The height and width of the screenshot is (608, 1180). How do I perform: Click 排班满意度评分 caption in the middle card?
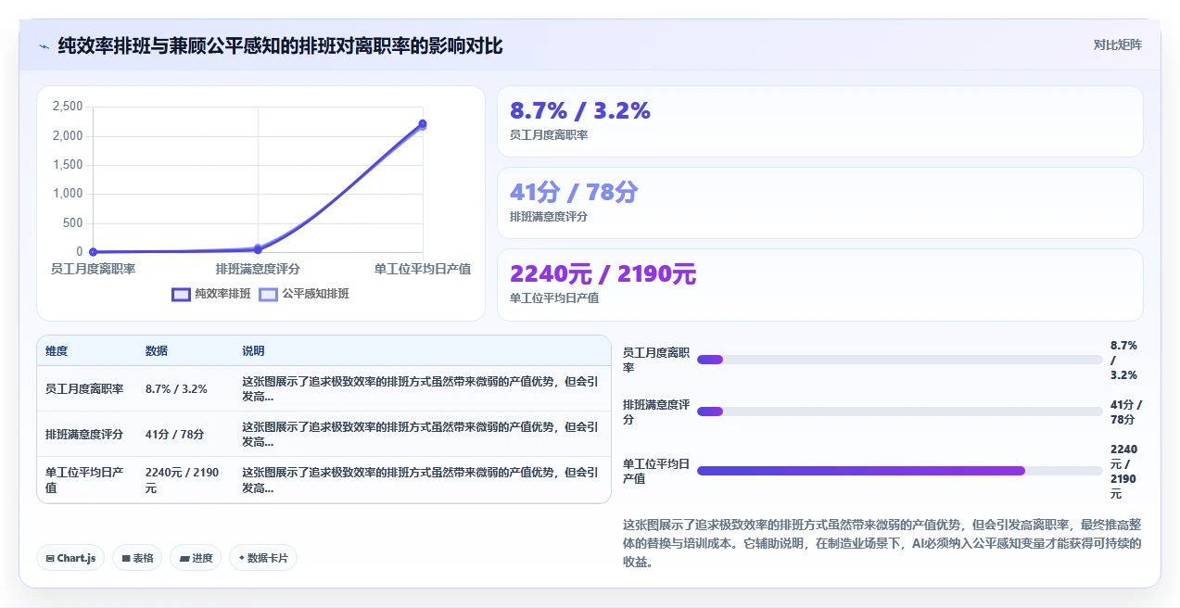pos(549,217)
